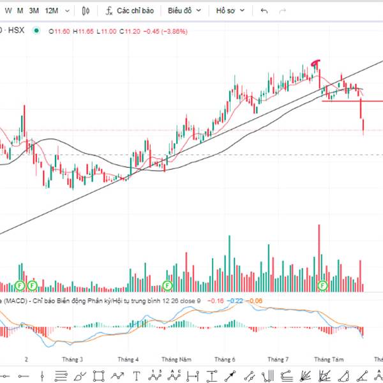Click the second F event marker in February
Screen dimensions: 383x383
point(32,285)
